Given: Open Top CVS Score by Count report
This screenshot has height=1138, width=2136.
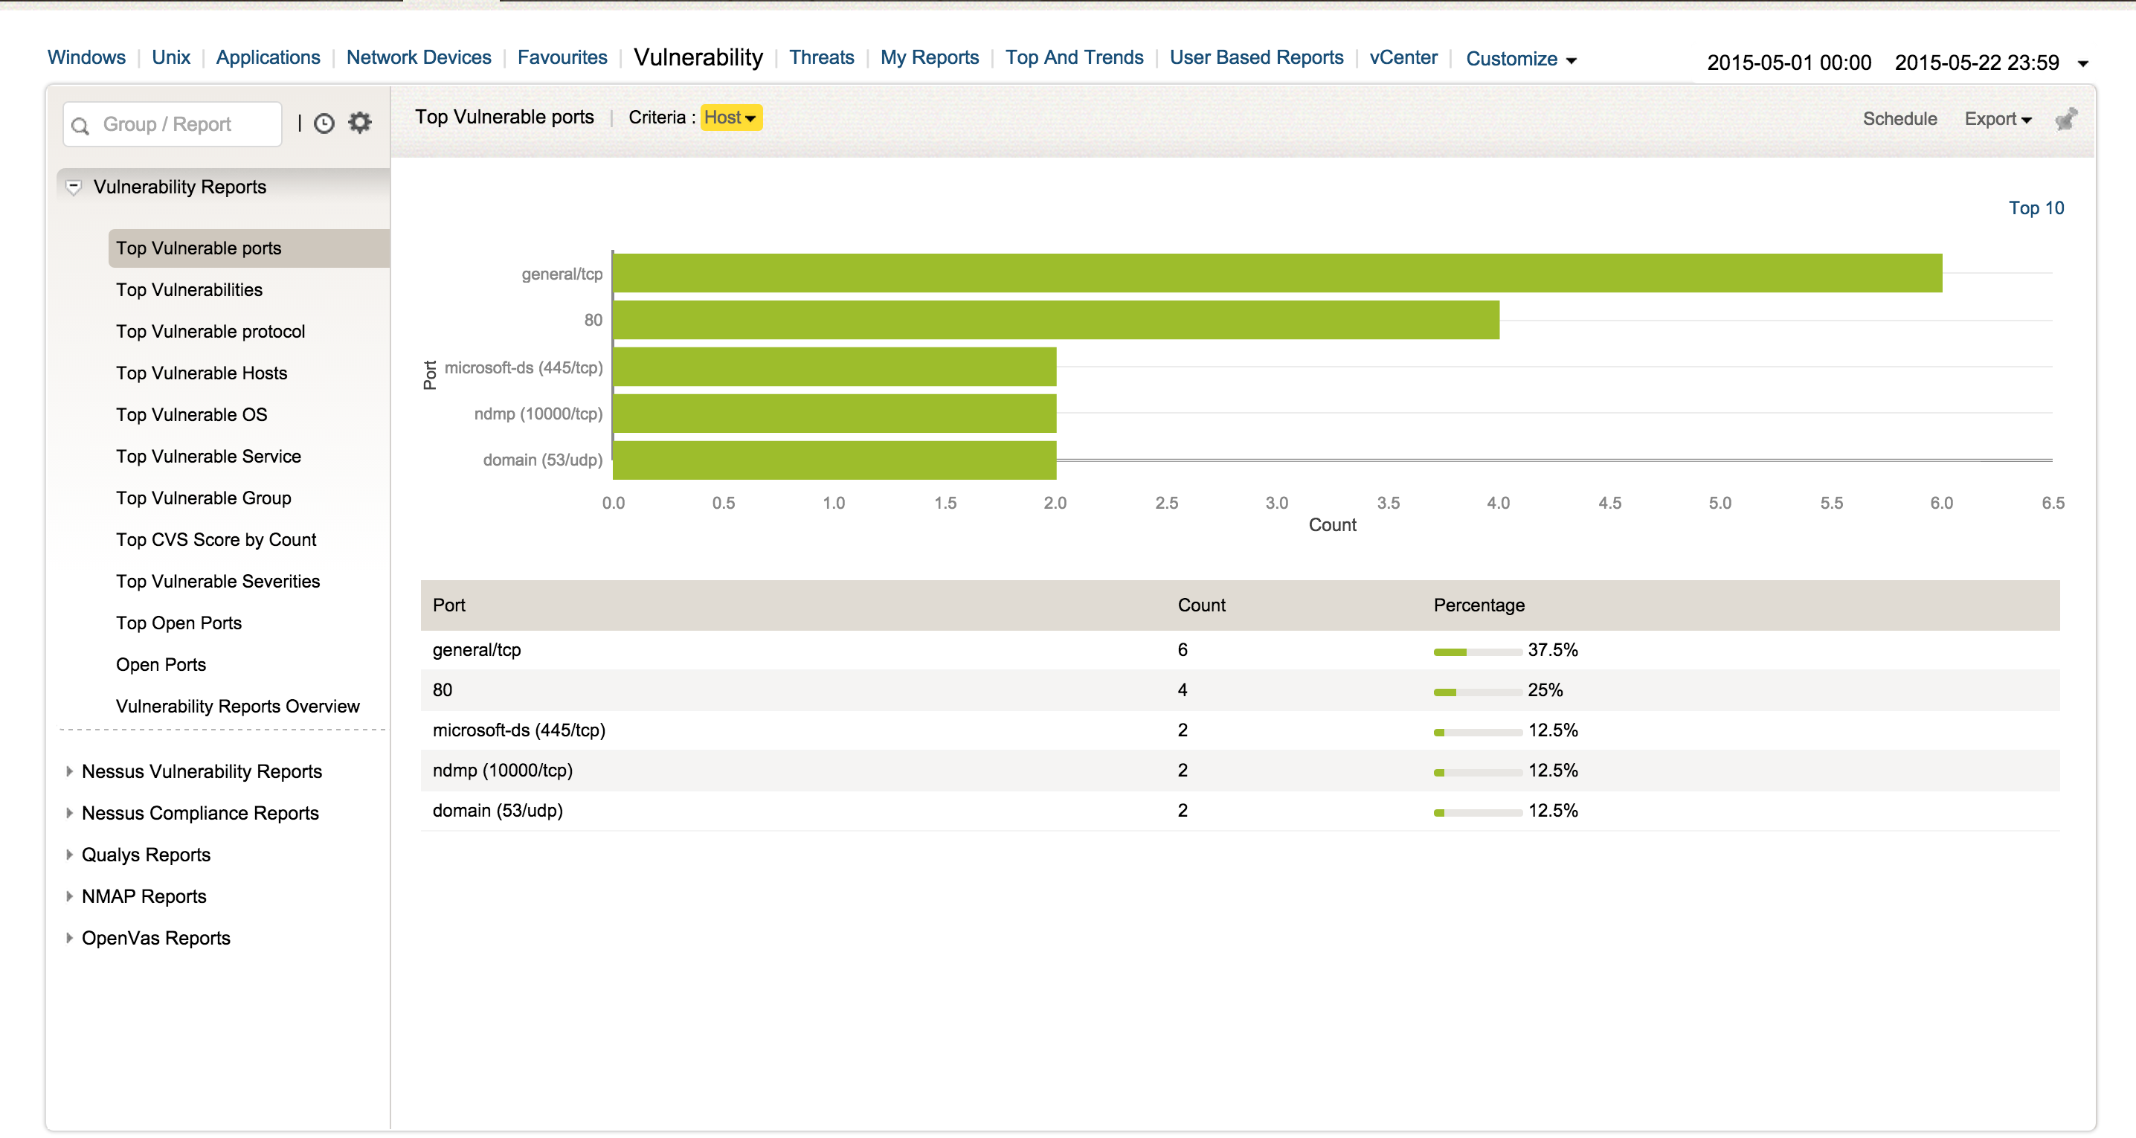Looking at the screenshot, I should [x=216, y=540].
